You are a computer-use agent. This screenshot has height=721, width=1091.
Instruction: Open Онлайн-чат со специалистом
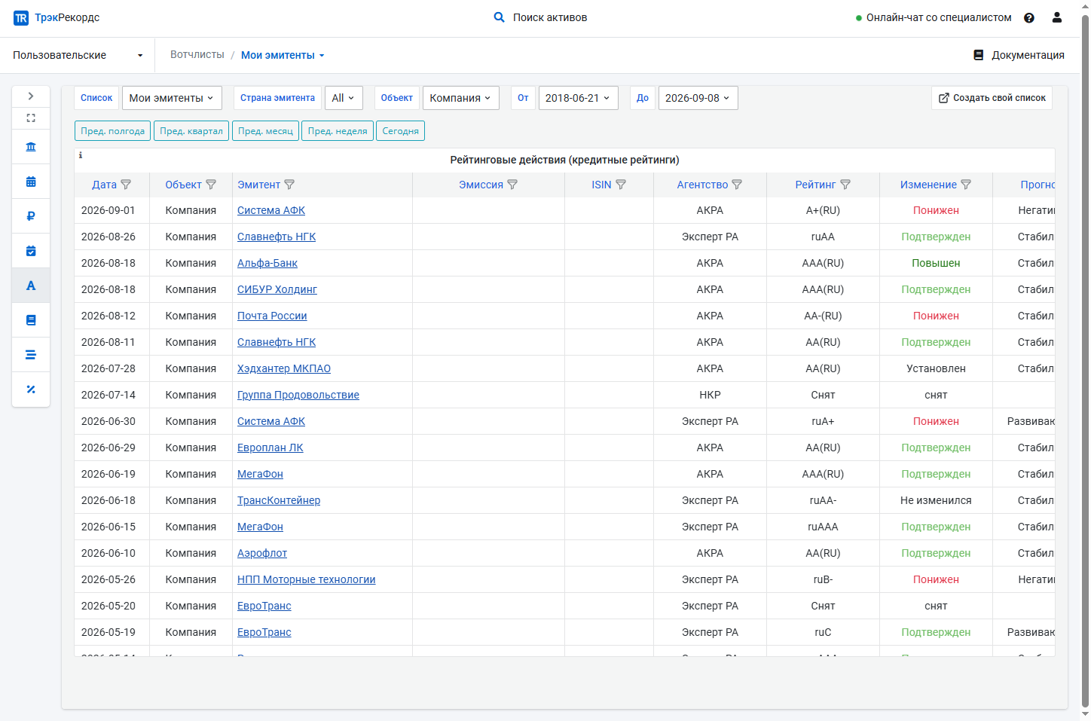point(934,17)
